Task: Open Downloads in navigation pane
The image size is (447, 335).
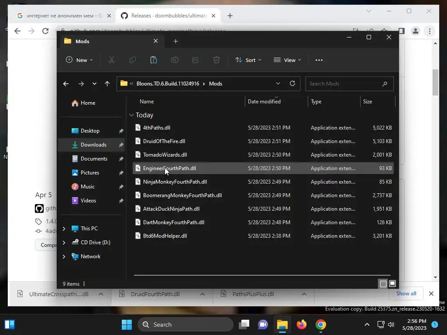Action: coord(92,145)
